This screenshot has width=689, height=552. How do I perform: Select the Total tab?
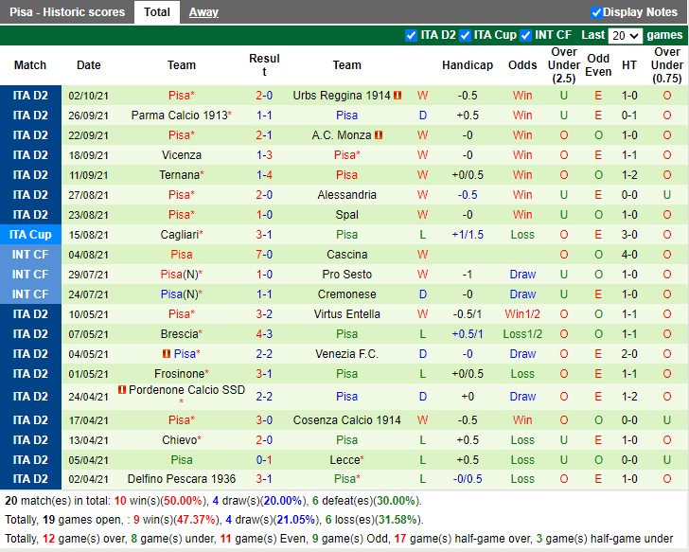click(x=157, y=12)
